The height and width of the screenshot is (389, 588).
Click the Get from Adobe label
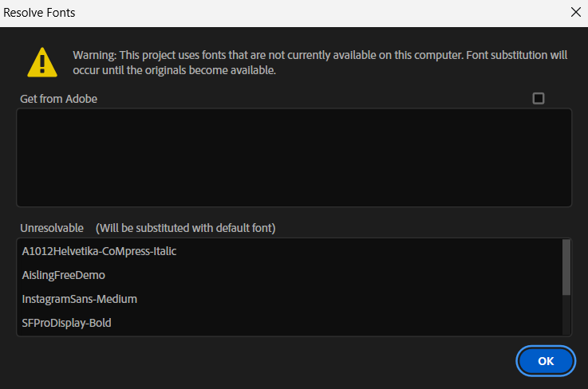(59, 99)
